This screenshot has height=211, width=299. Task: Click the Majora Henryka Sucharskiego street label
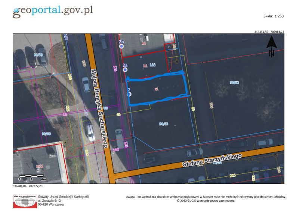pyautogui.click(x=99, y=108)
